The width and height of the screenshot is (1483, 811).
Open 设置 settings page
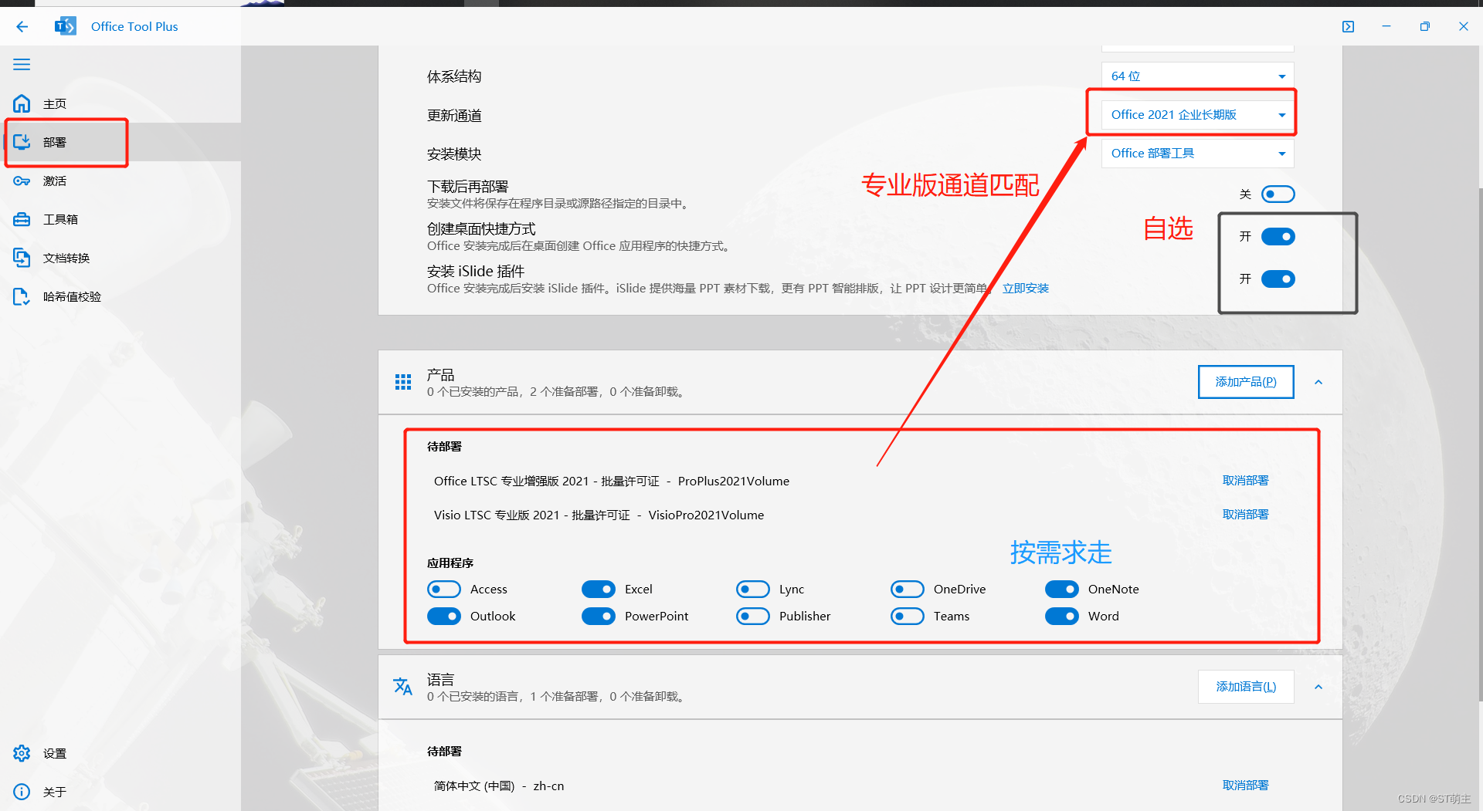(x=120, y=753)
